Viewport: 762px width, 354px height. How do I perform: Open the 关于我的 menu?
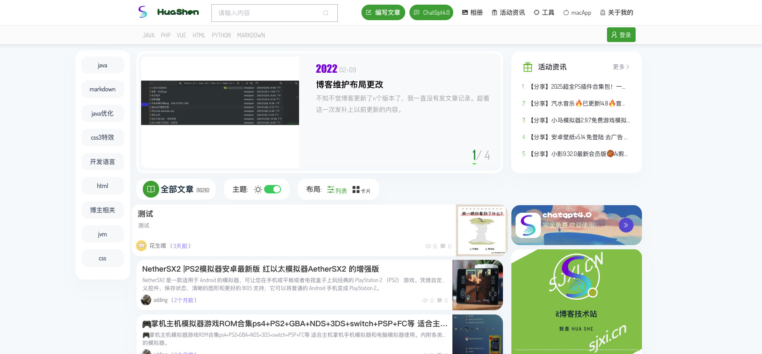point(616,13)
